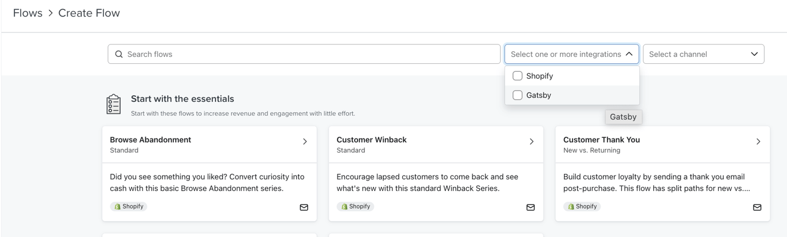Click the essentials checklist clipboard icon
Image resolution: width=787 pixels, height=237 pixels.
click(x=114, y=104)
